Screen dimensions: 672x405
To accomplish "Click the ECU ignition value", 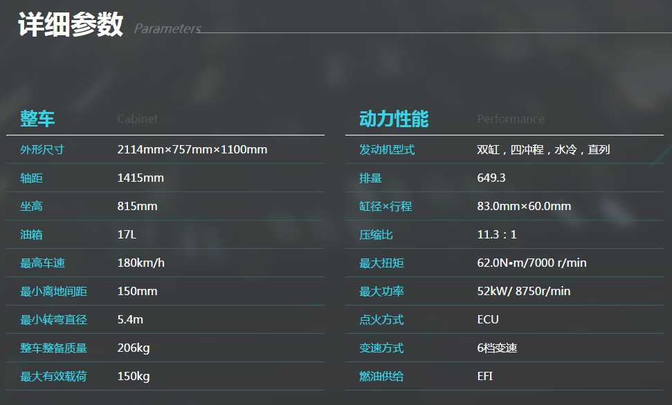I will point(487,319).
